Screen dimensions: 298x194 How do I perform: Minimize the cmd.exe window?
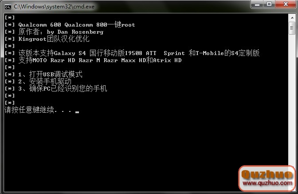point(257,4)
